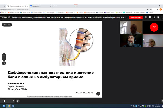Select the bearded man's video tile

coord(131,40)
